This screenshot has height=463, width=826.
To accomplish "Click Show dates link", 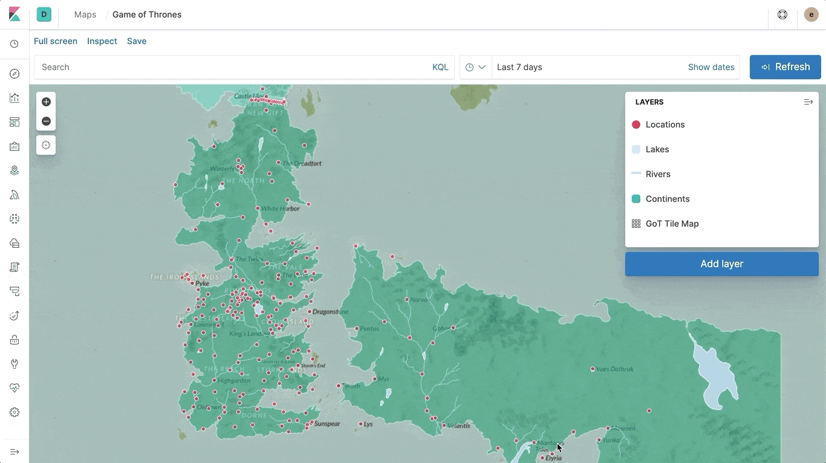I will (x=711, y=67).
